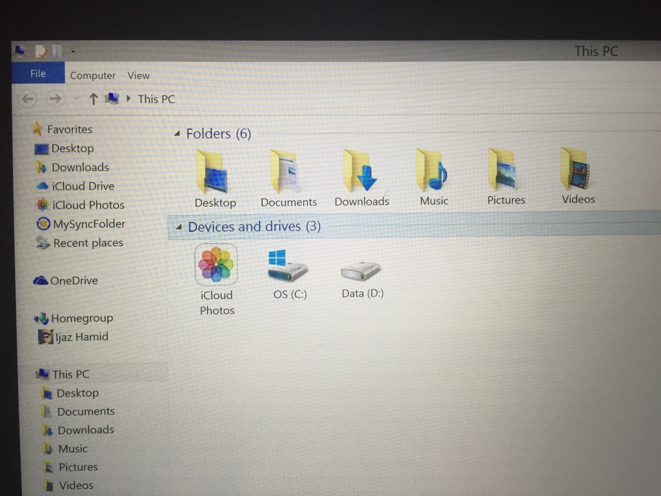The width and height of the screenshot is (661, 496).
Task: Click the Recent places icon in Favorites
Action: 43,243
